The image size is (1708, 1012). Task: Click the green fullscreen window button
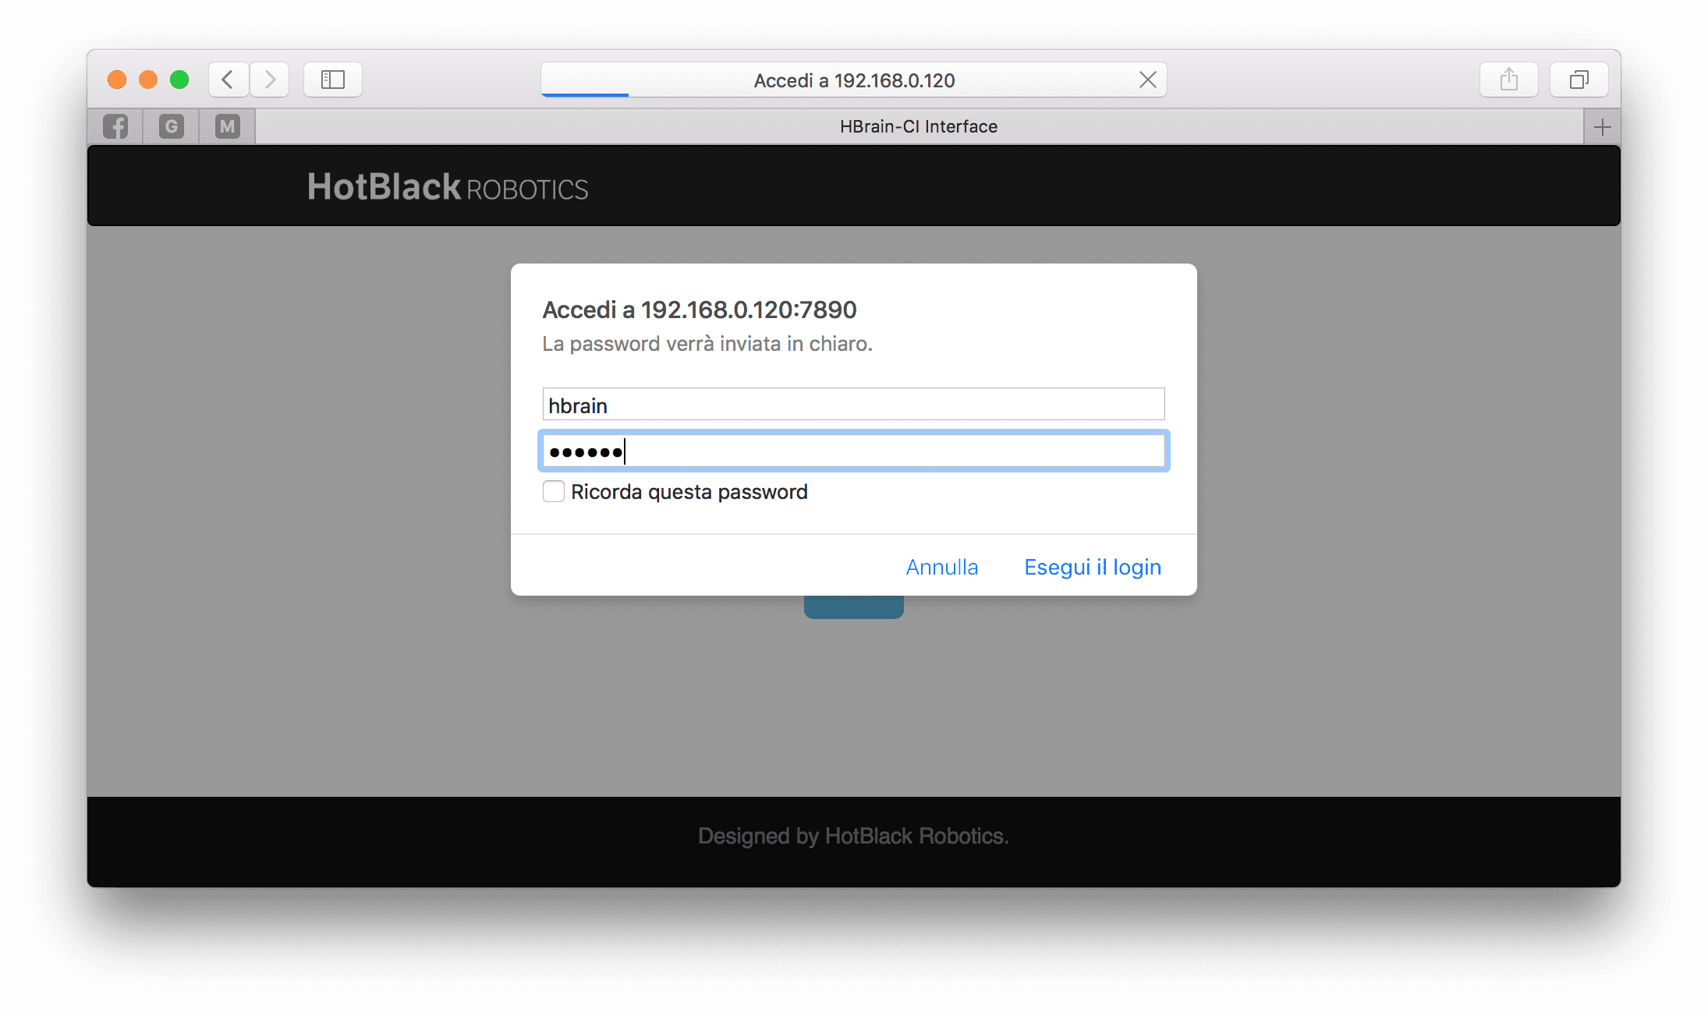click(179, 80)
